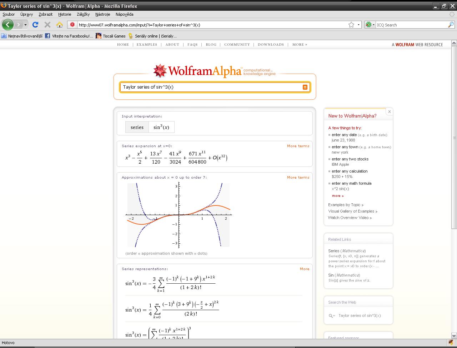
Task: Open the ABOUT navigation link
Action: [x=172, y=45]
